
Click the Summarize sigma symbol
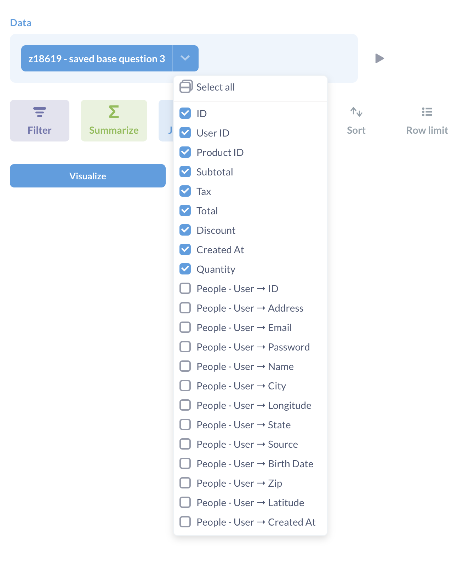coord(114,111)
